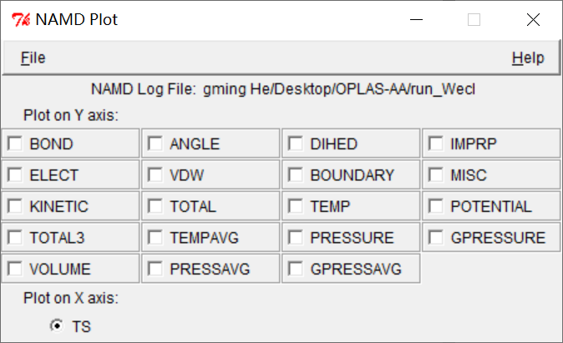Check the POTENTIAL checkbox
Image resolution: width=563 pixels, height=343 pixels.
[436, 207]
